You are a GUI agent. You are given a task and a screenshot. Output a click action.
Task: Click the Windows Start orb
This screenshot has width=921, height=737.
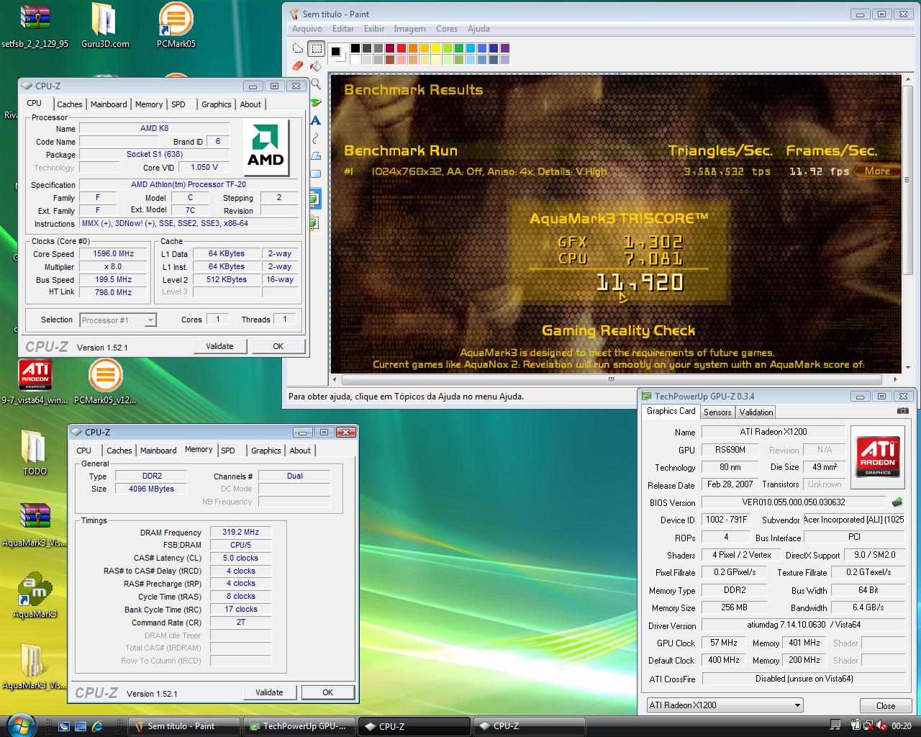coord(22,725)
